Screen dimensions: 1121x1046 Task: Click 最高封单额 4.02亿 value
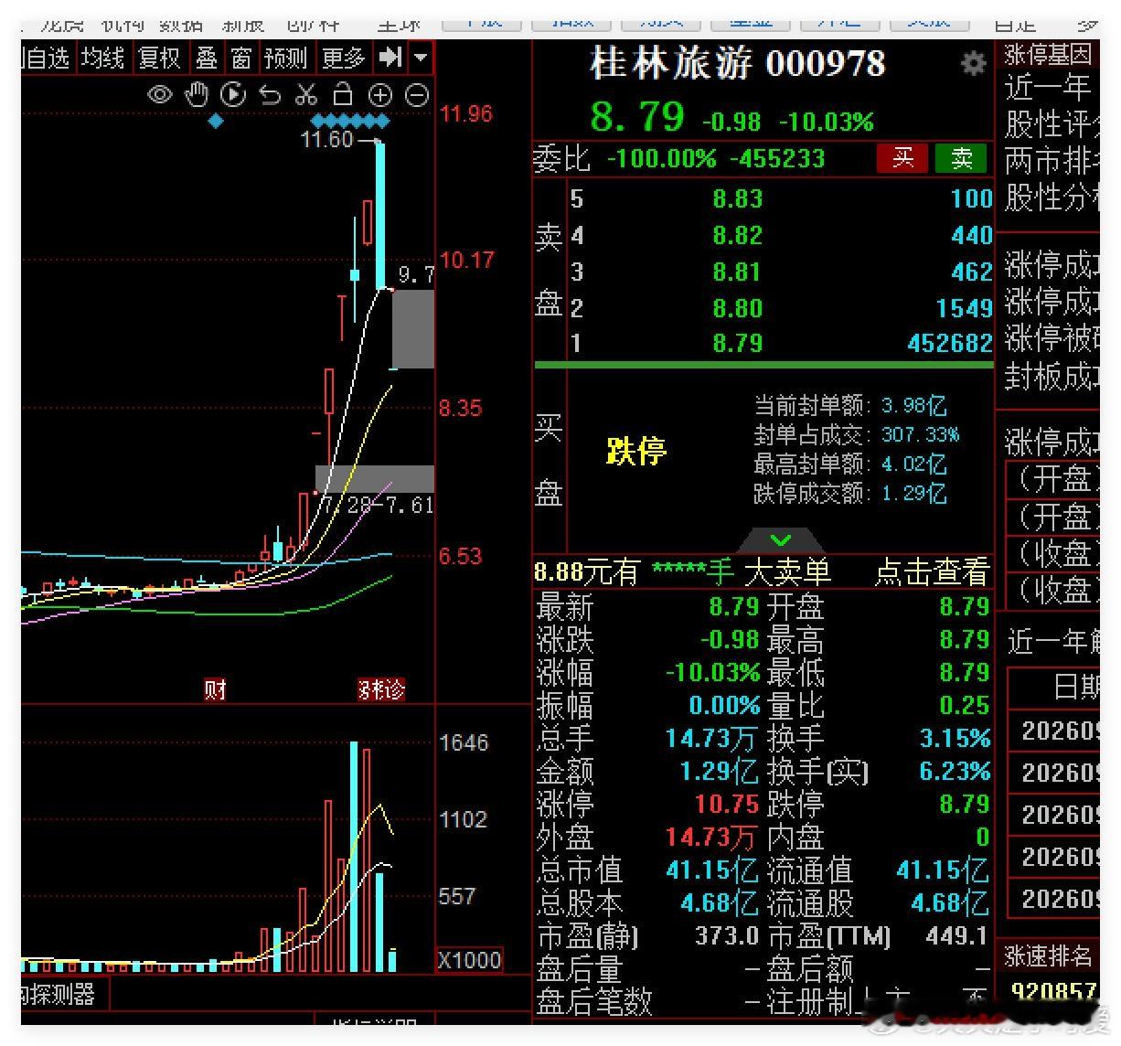(x=913, y=464)
